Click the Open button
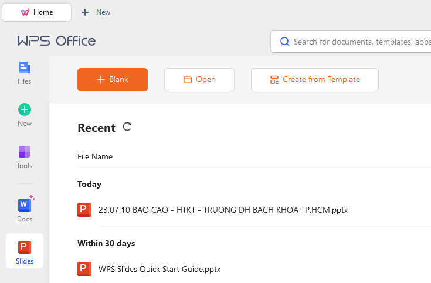 coord(199,80)
